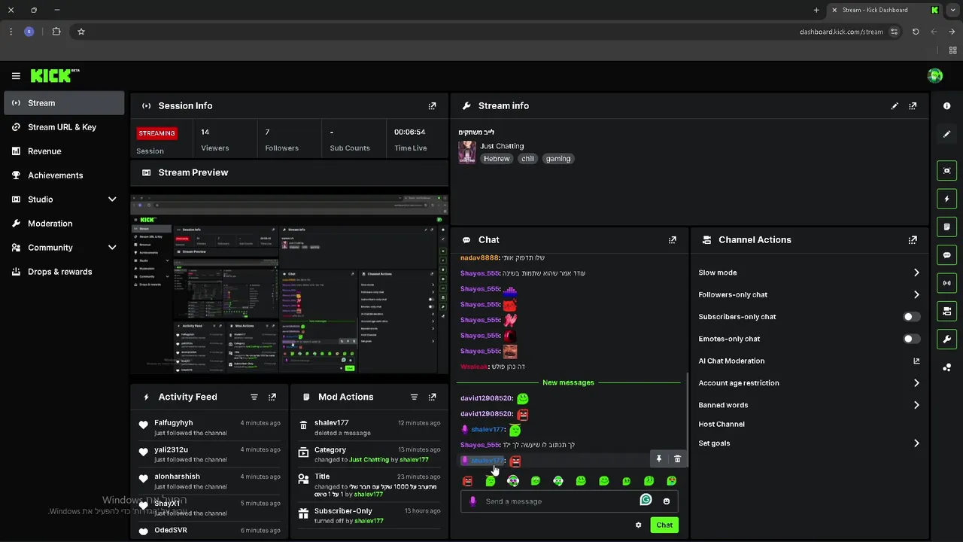Open AI Chat Moderation external link
Image resolution: width=963 pixels, height=542 pixels.
coord(916,361)
